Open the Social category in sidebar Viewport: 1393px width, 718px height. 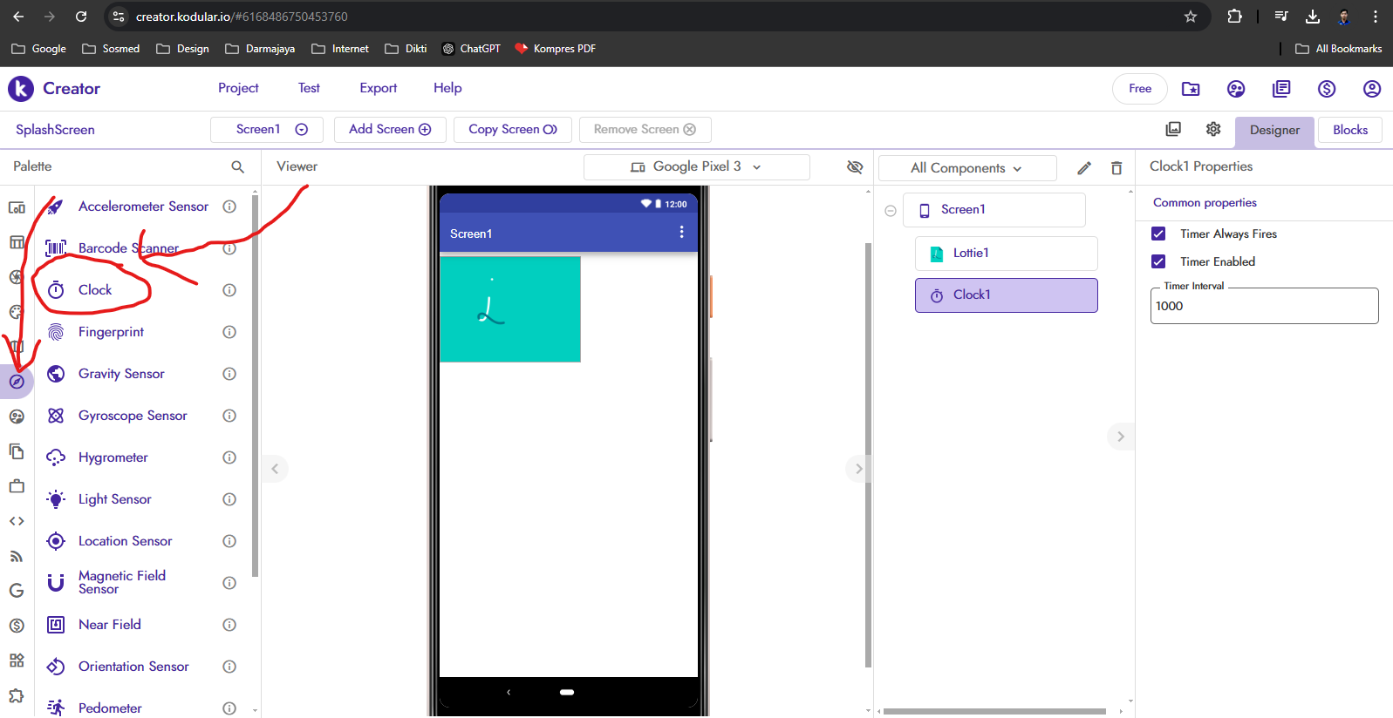[17, 417]
